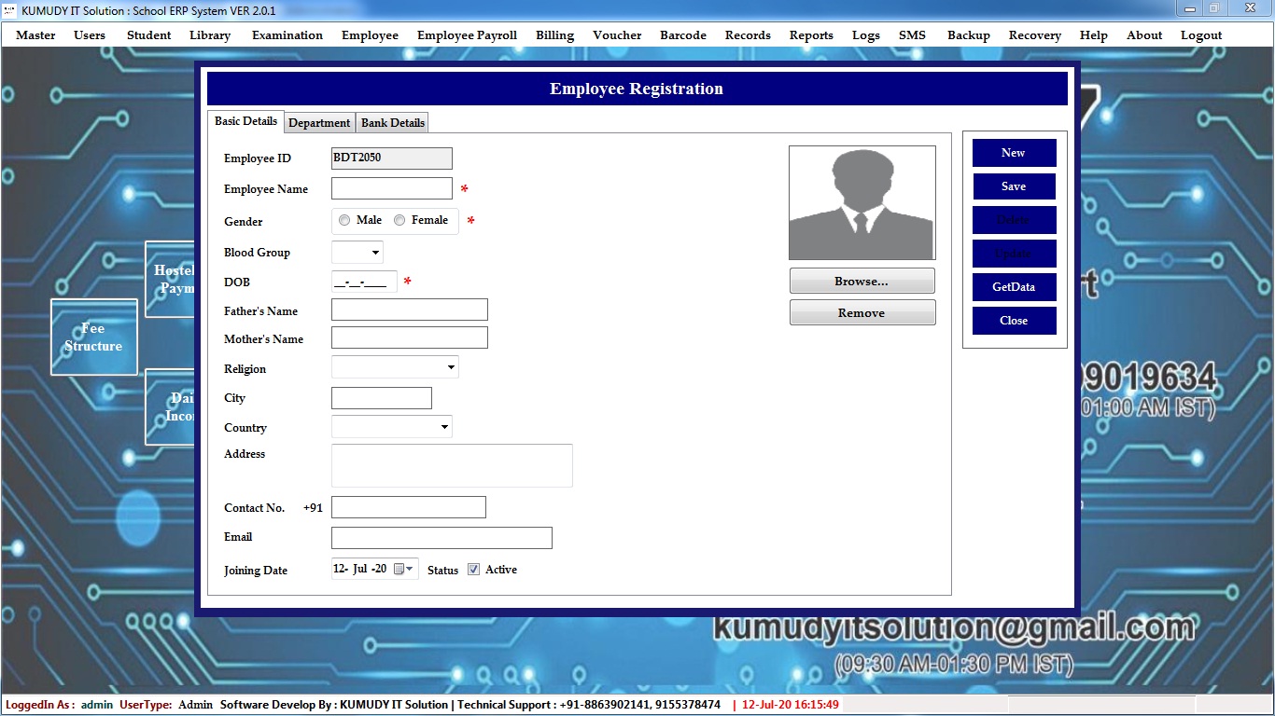Close the Employee Registration form
Viewport: 1275px width, 716px height.
1014,321
